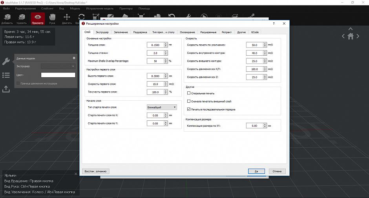Open the GCode tab
Screen dimensions: 369x198
(255, 32)
